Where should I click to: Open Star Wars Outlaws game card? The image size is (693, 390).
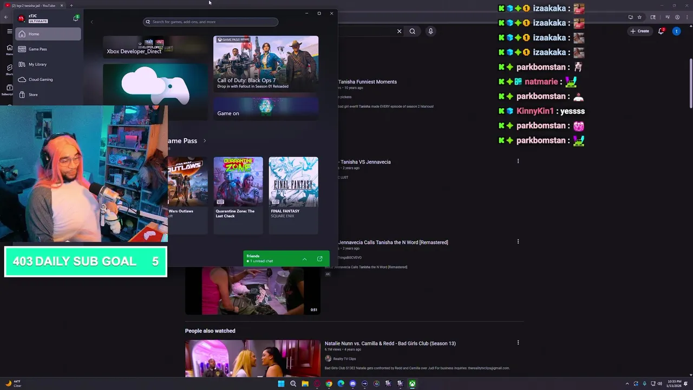tap(187, 196)
